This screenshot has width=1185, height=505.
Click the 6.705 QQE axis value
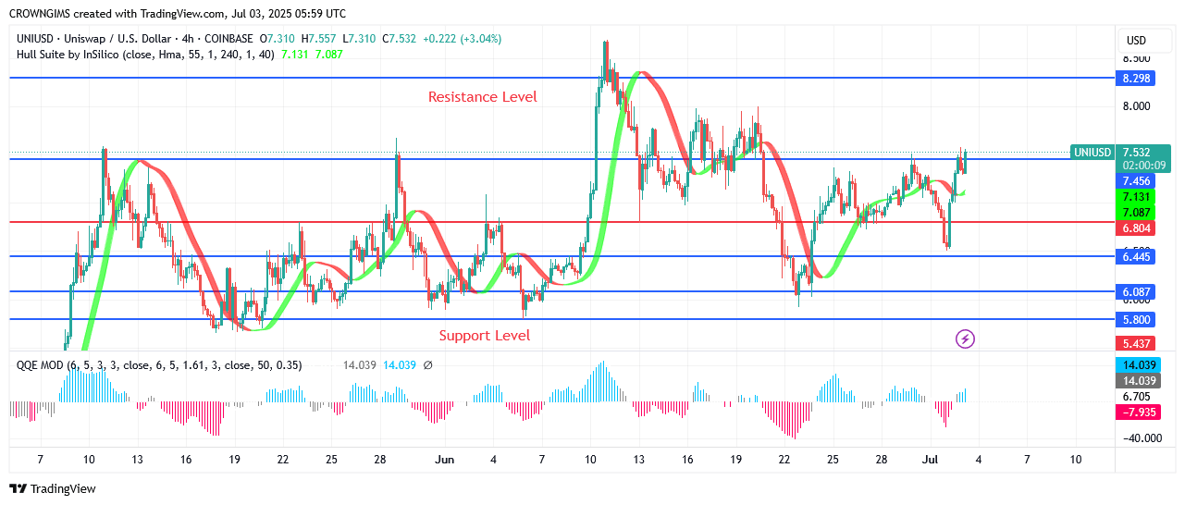[1137, 396]
